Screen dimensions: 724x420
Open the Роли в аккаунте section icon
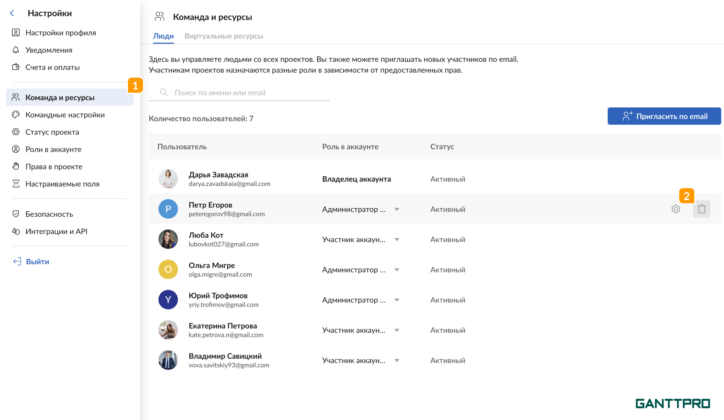[x=16, y=149]
